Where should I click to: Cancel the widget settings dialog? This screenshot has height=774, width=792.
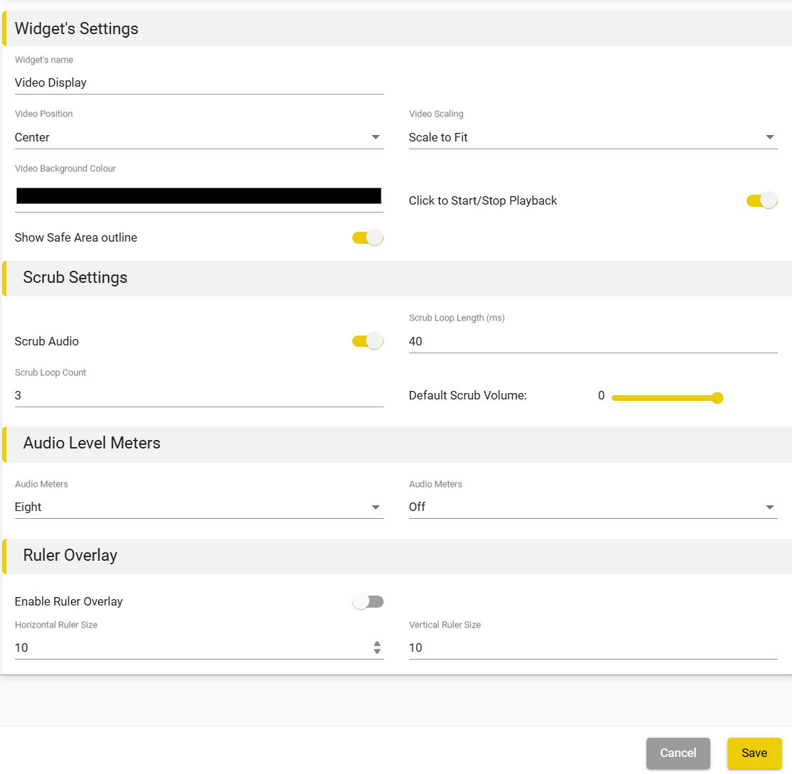coord(678,753)
